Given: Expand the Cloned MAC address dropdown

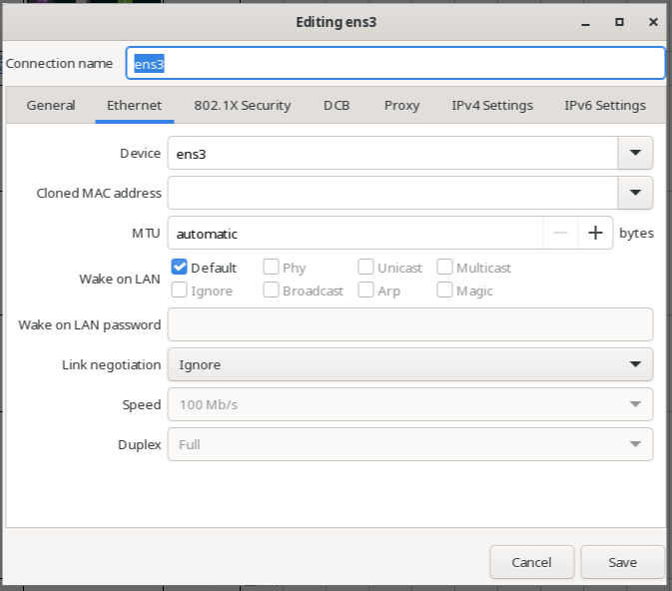Looking at the screenshot, I should [x=635, y=193].
